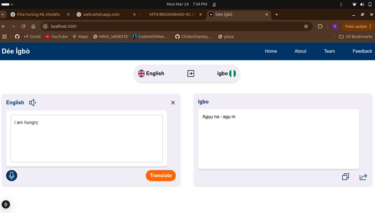375x213 pixels.
Task: Select the English source language
Action: pos(151,74)
